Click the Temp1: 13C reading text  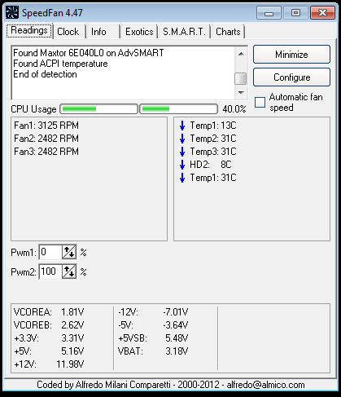click(x=213, y=126)
